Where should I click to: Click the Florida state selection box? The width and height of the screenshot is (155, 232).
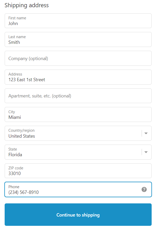click(72, 152)
